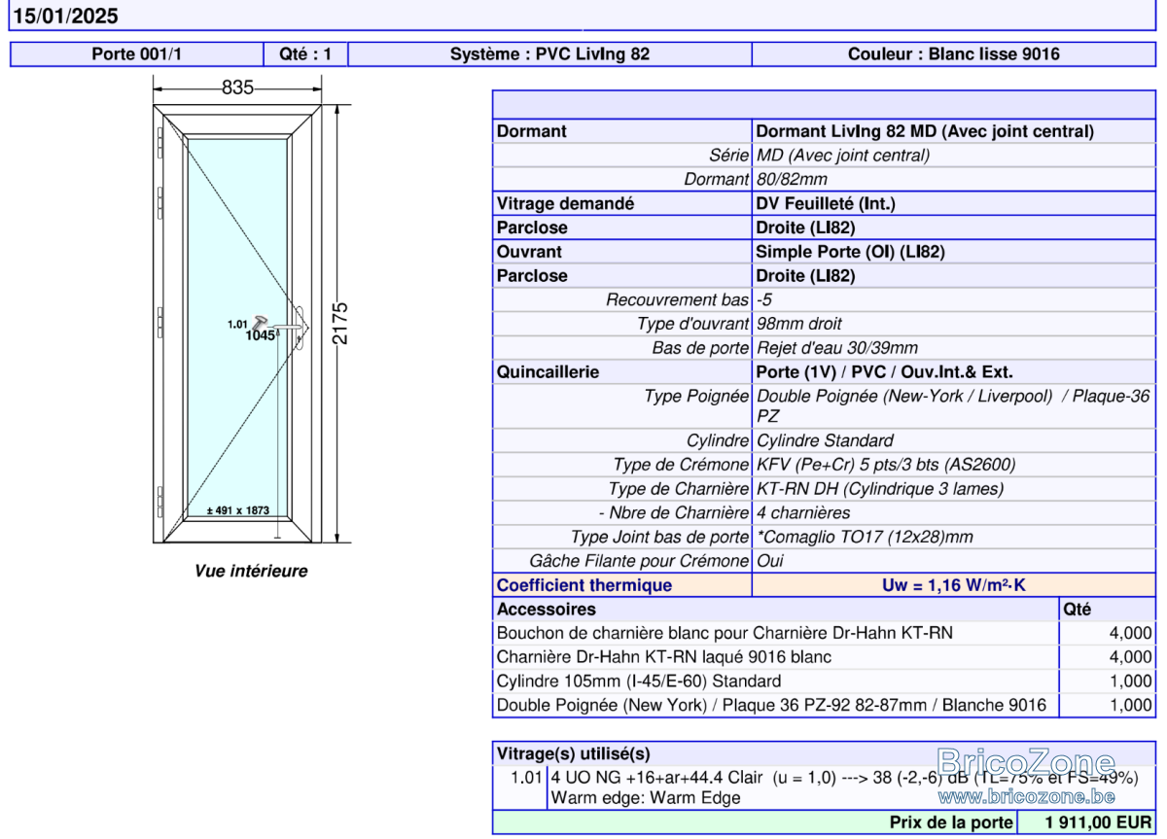Click the '80/82mm' dormant value
Image resolution: width=1167 pixels, height=839 pixels.
[x=792, y=179]
